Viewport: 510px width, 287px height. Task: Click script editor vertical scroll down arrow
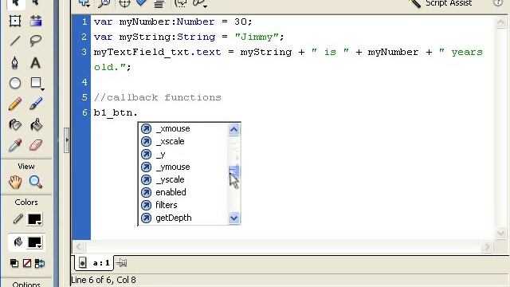click(x=500, y=233)
